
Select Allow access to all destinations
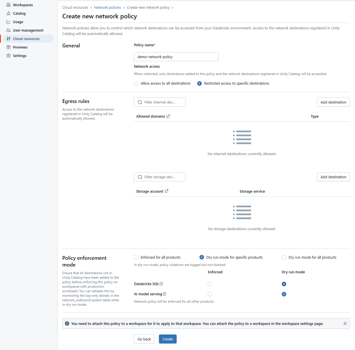tap(136, 83)
